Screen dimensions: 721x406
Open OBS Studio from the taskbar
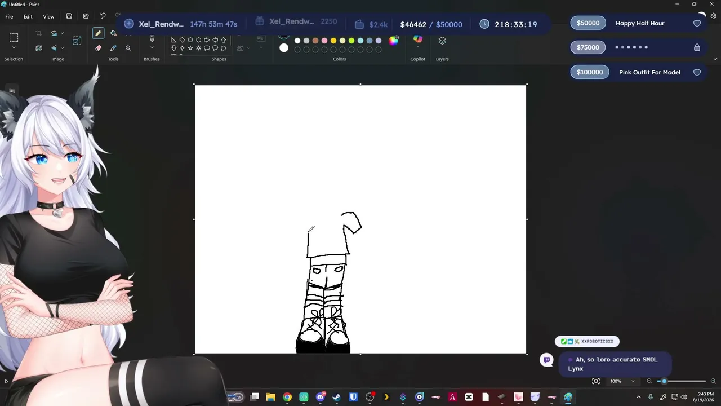click(370, 397)
